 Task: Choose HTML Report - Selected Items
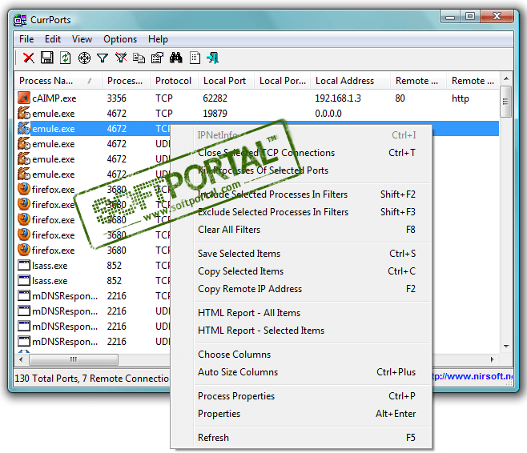pos(301,331)
